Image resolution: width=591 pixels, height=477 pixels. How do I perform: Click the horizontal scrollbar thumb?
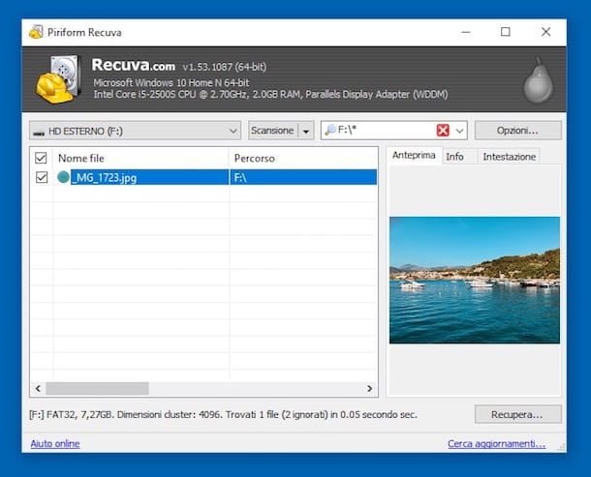click(97, 388)
